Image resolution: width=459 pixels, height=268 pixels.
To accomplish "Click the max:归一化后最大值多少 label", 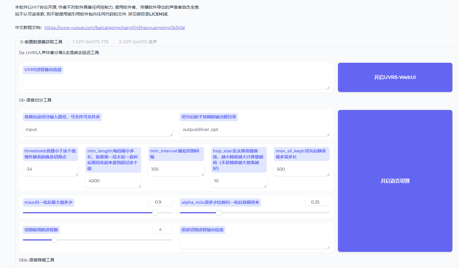I will click(x=49, y=203).
